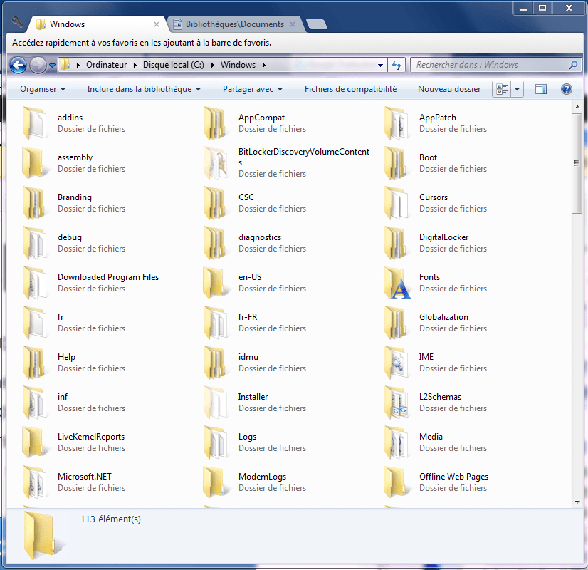The height and width of the screenshot is (570, 588).
Task: Click the Globalization folder name
Action: (x=443, y=317)
